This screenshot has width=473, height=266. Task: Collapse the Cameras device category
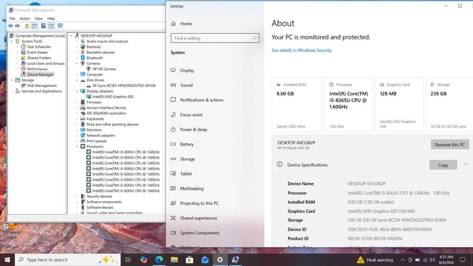coord(77,64)
